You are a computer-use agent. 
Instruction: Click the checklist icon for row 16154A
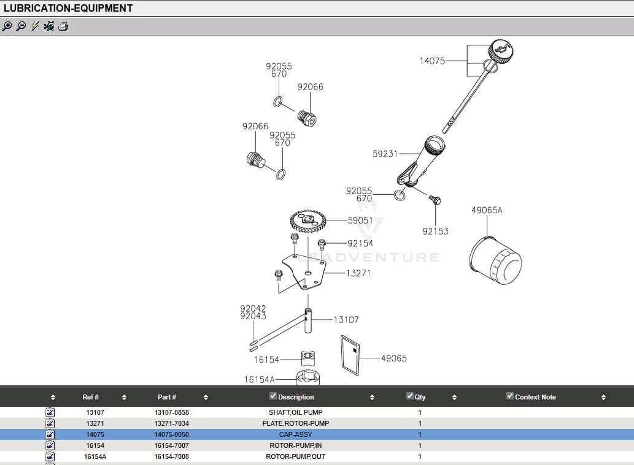coord(50,456)
